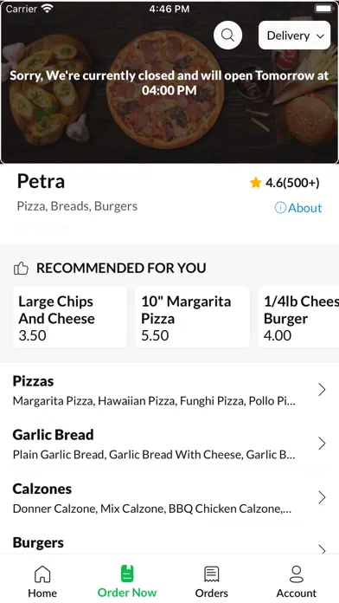339x603 pixels.
Task: Open the Delivery dropdown selector
Action: click(295, 36)
